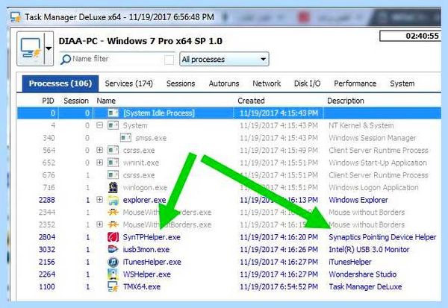This screenshot has width=448, height=308.
Task: Click the csrss.exe PID 564 icon
Action: [x=113, y=150]
